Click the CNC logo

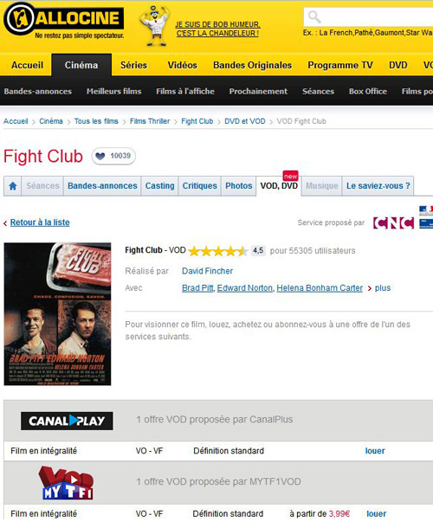point(393,223)
